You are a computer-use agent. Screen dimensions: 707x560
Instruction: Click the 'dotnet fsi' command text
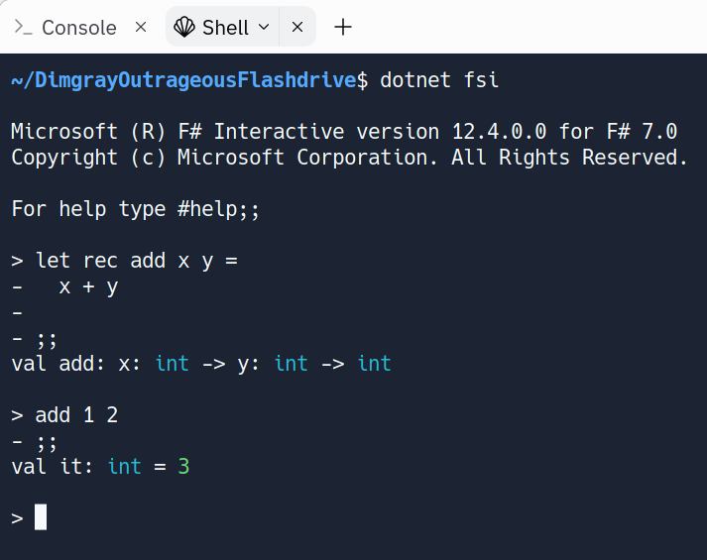tap(439, 80)
